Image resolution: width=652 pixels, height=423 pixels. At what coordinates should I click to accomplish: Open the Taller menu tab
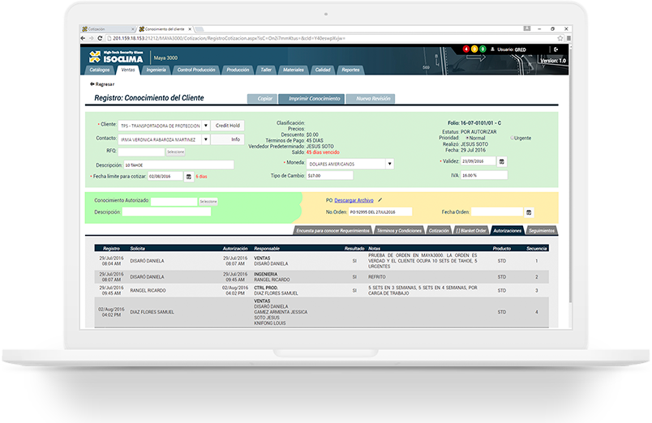tap(266, 70)
